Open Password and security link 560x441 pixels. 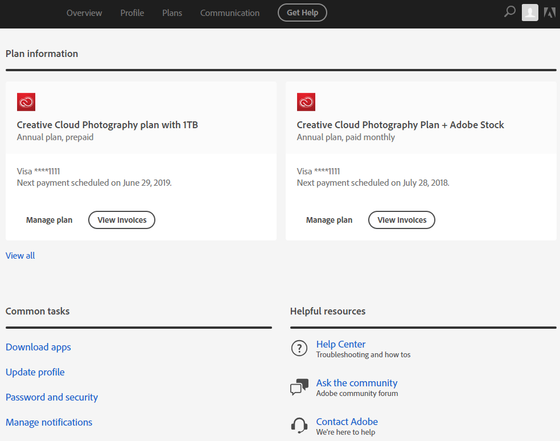(x=52, y=397)
